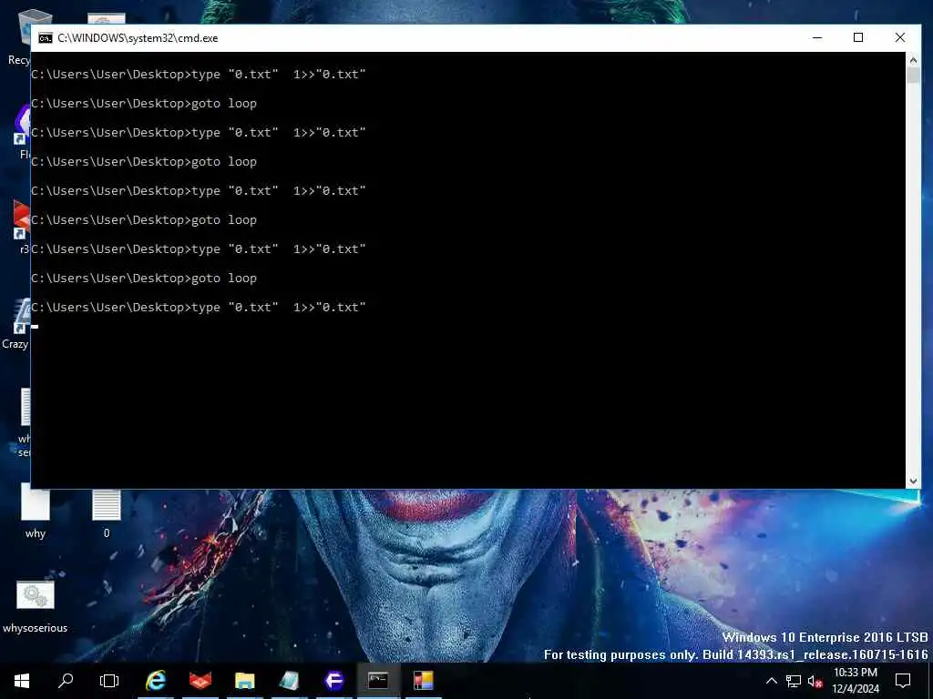Select the whysoserious batch file icon

(36, 607)
